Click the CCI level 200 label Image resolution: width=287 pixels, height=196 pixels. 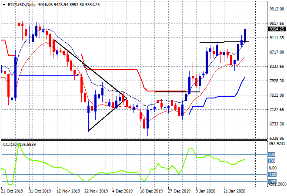click(x=271, y=154)
